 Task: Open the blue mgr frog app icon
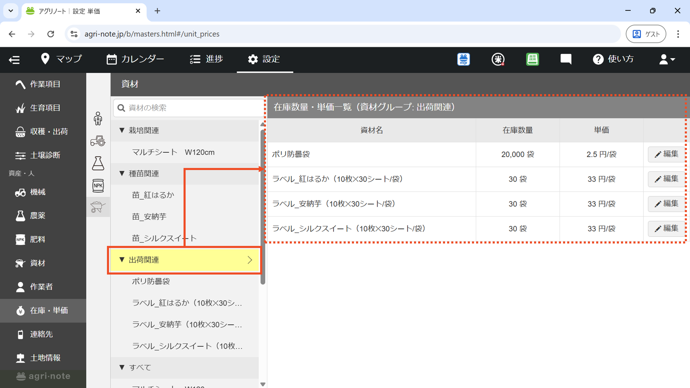tap(463, 59)
